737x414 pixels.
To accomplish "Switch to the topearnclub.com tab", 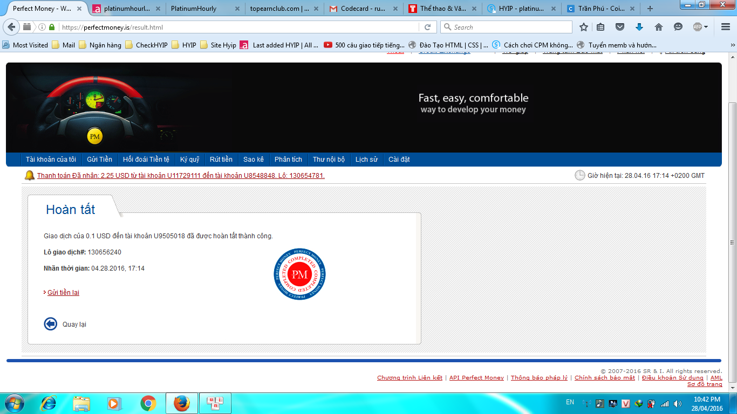I will pyautogui.click(x=283, y=9).
